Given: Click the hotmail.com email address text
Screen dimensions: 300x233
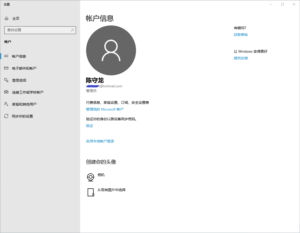Looking at the screenshot, I should 104,86.
